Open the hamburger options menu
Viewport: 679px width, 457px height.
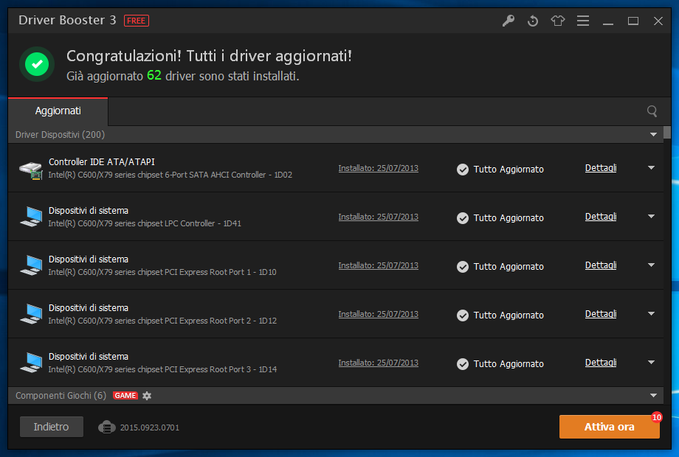[x=583, y=21]
